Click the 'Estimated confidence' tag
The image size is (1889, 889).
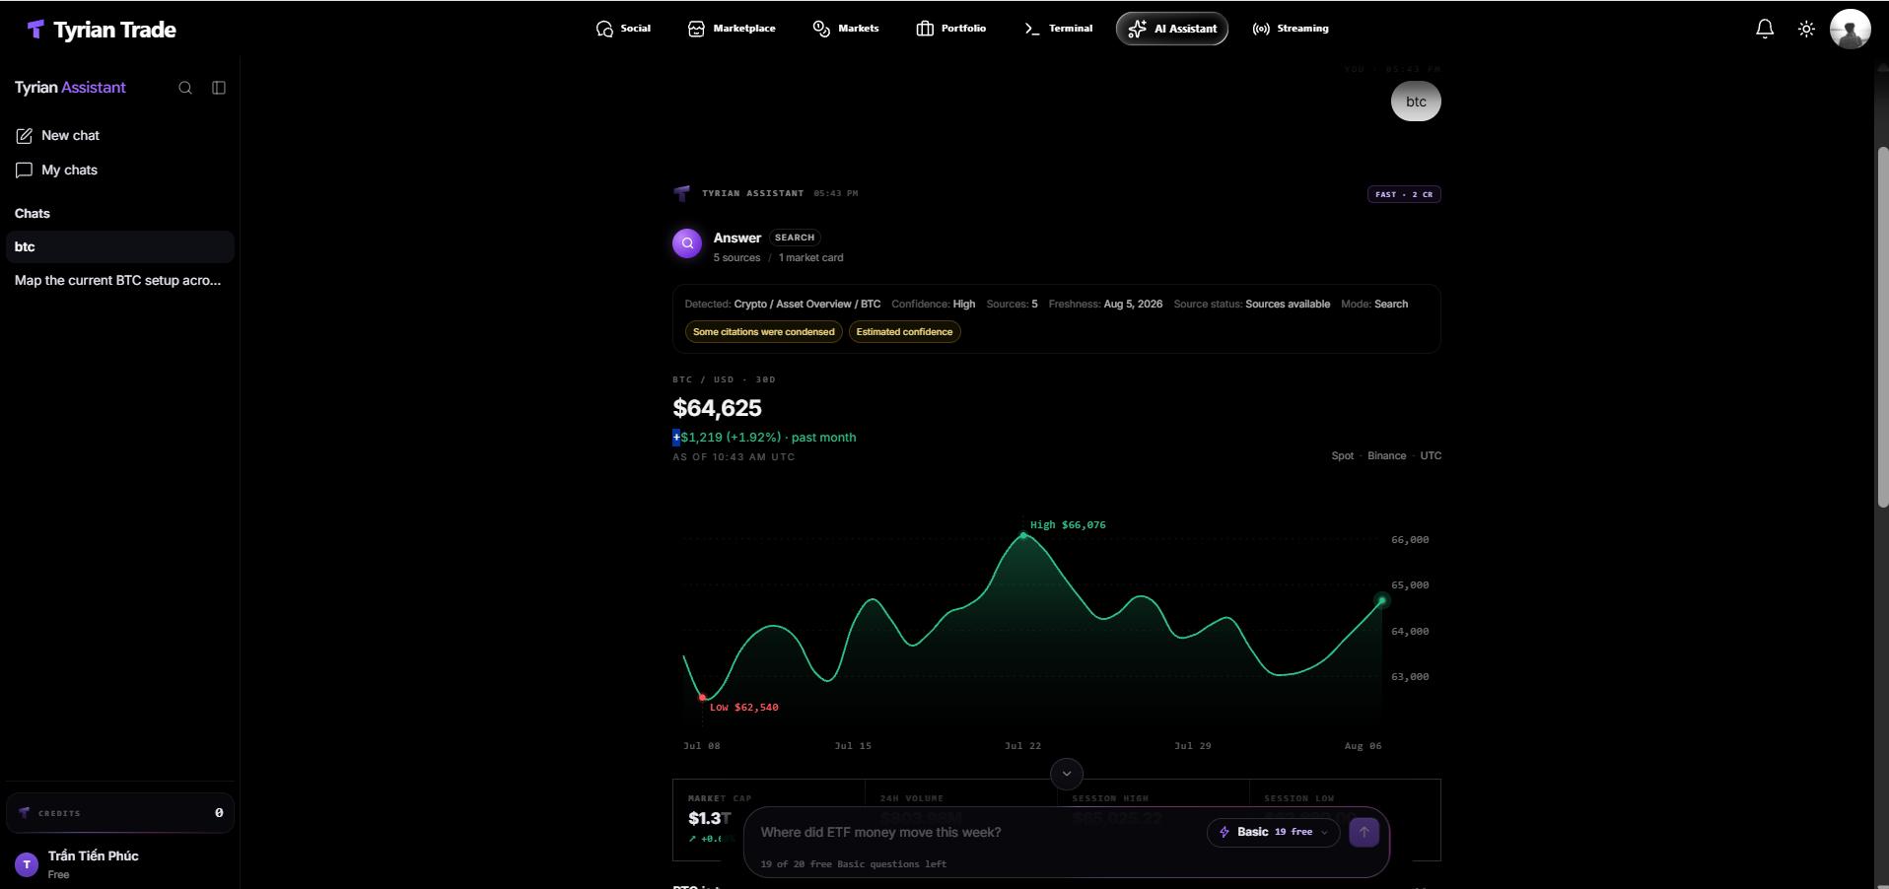[x=904, y=332]
